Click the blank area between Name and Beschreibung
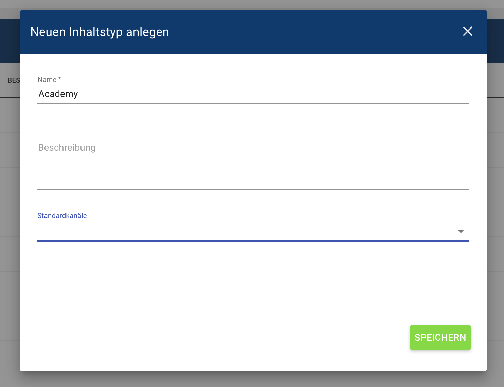 253,121
